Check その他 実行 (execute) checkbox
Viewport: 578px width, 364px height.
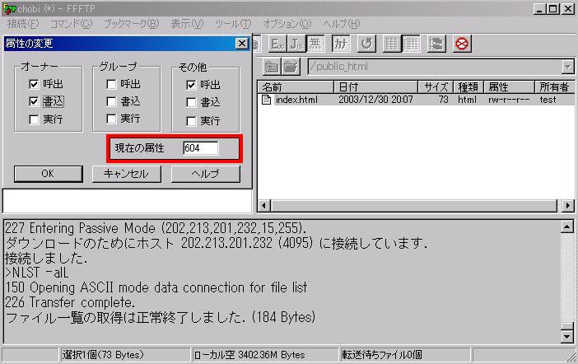click(192, 120)
